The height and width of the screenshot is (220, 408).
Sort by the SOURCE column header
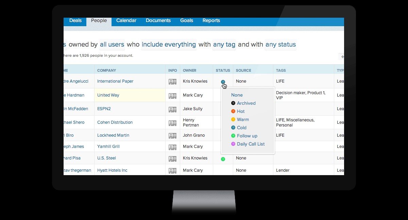(243, 70)
